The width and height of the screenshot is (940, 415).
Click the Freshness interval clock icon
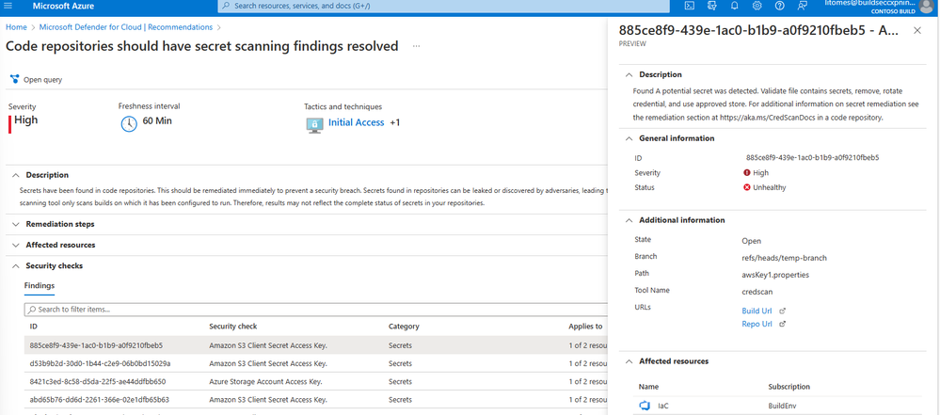[x=129, y=124]
